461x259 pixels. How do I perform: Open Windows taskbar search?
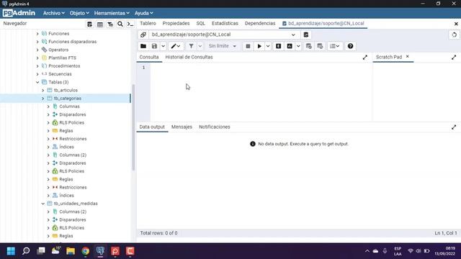click(x=26, y=251)
